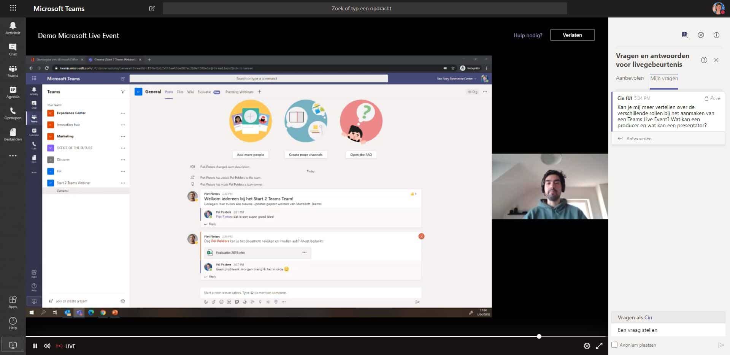Open Help in left rail
Viewport: 730px width, 355px height.
click(13, 323)
